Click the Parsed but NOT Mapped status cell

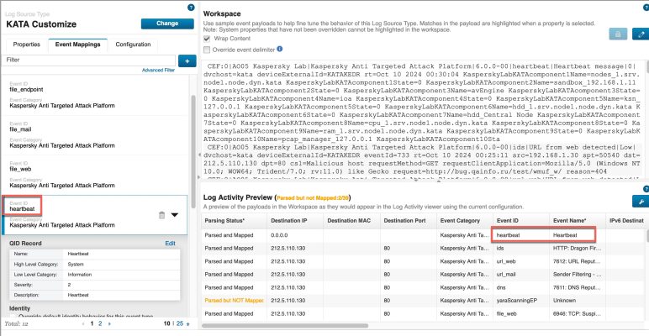tap(235, 301)
